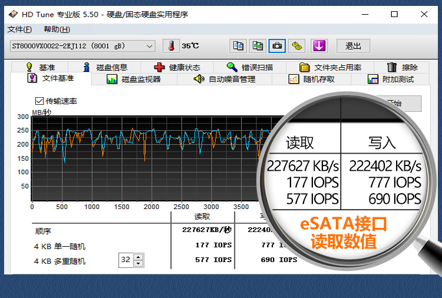Click the 35℃ temperature reading

coord(190,46)
